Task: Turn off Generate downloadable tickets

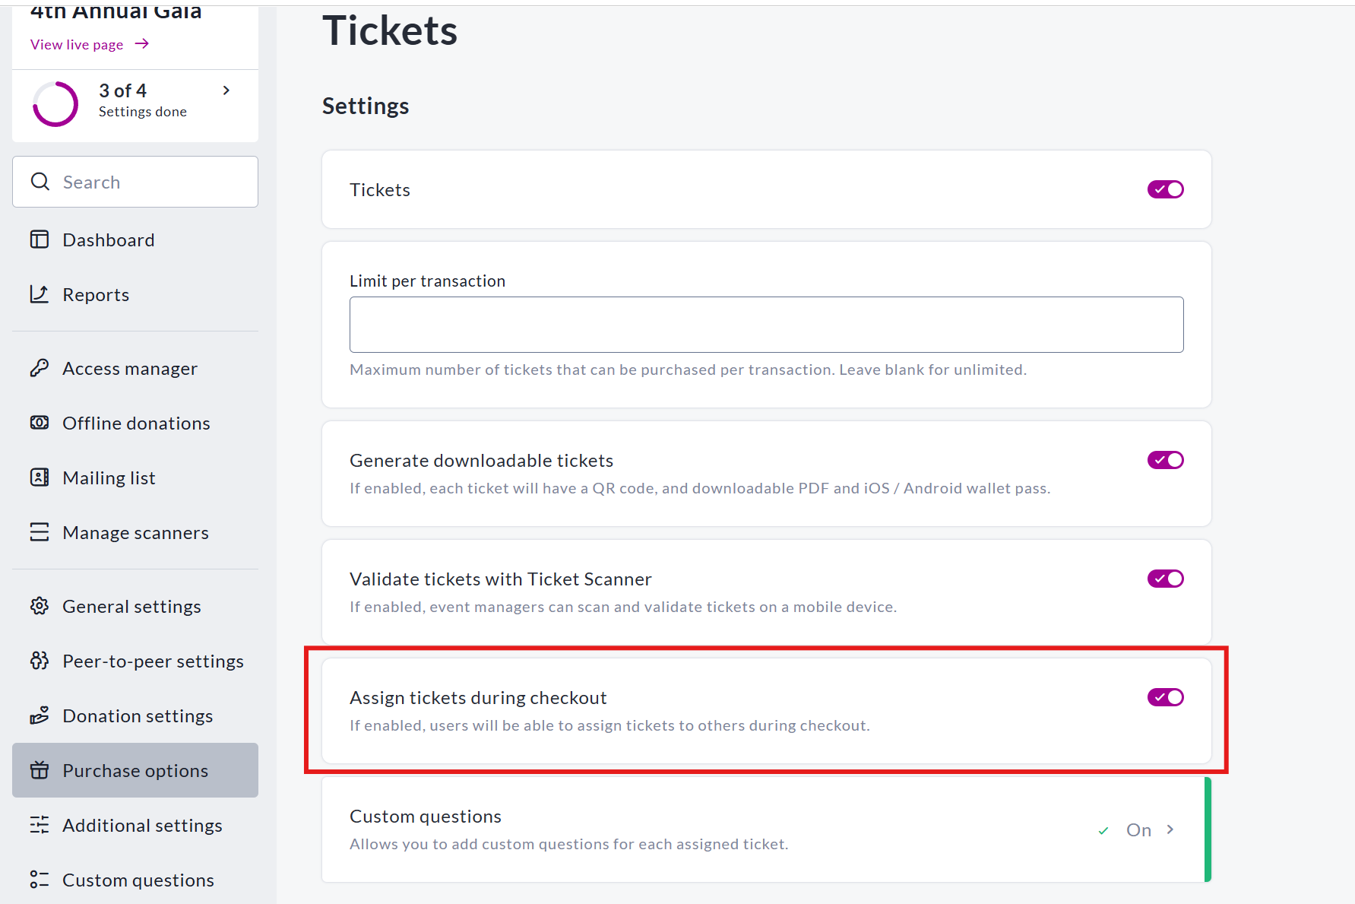Action: tap(1165, 460)
